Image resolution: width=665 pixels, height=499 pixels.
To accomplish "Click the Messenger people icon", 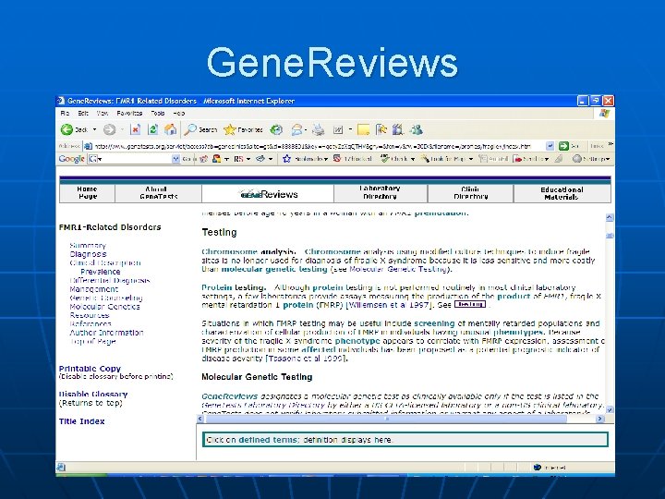I will pyautogui.click(x=416, y=129).
